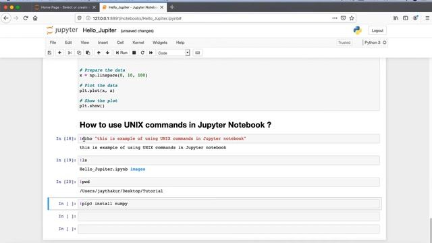
Task: Click the Logout button
Action: pyautogui.click(x=377, y=30)
